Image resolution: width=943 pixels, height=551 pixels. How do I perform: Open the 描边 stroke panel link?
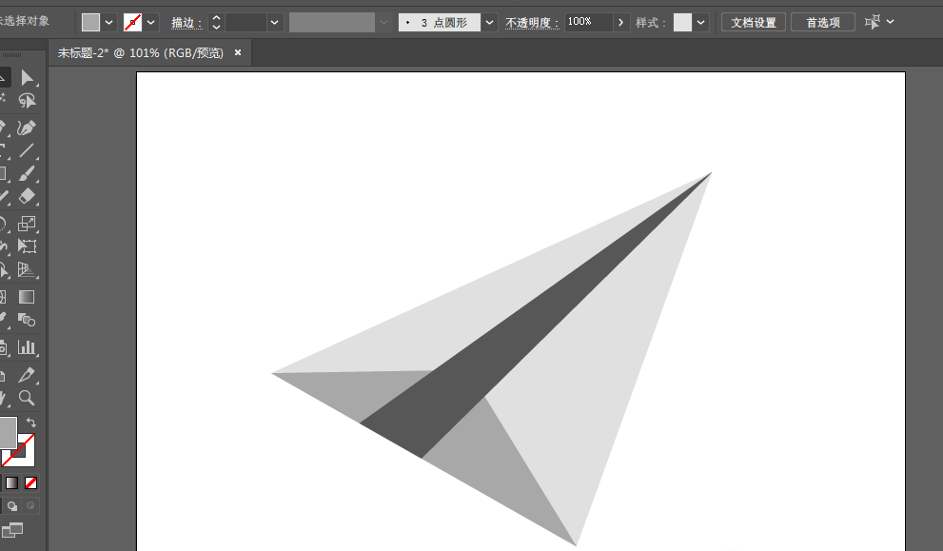click(186, 23)
